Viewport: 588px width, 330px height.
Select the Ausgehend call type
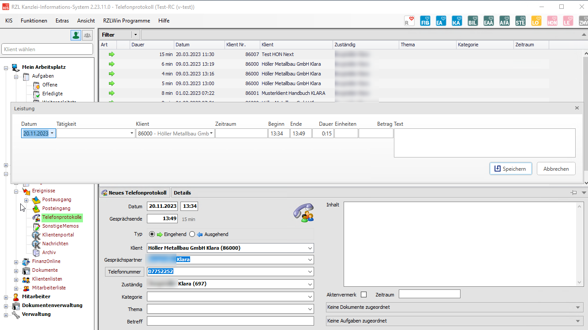pyautogui.click(x=192, y=234)
